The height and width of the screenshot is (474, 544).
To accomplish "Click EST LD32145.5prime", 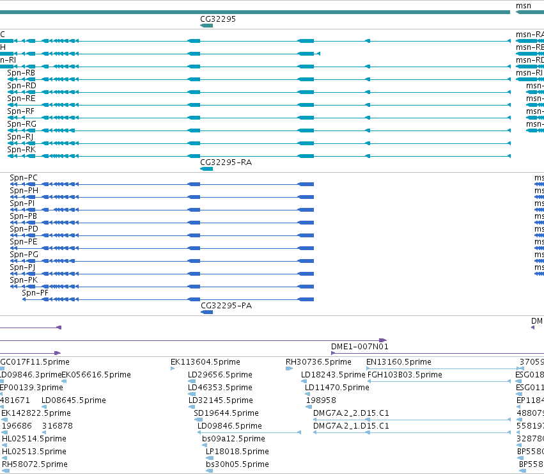I will click(221, 400).
